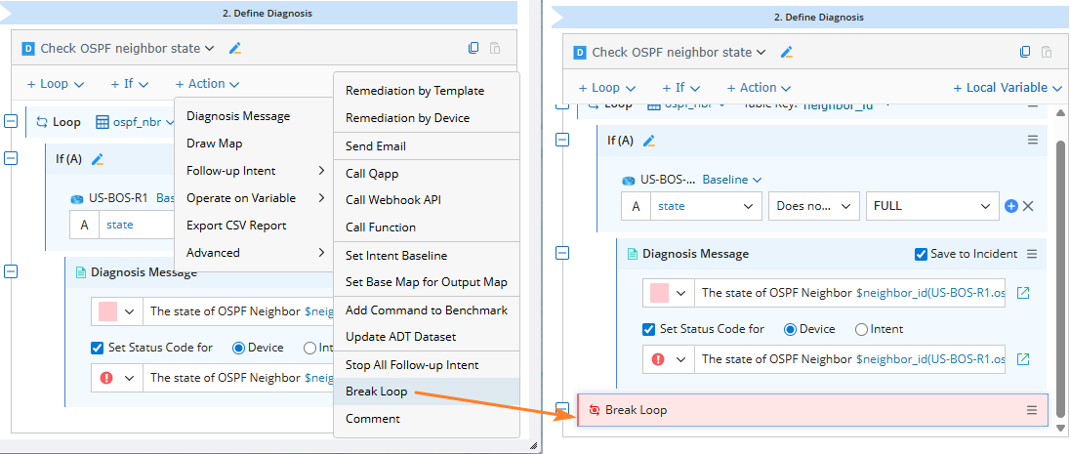The height and width of the screenshot is (454, 1070).
Task: Select the Intent radio button in right panel
Action: click(x=861, y=329)
